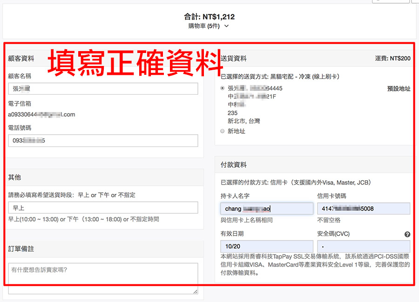Screen dimensions: 419x302
Task: Click the 顧客名稱 input field
Action: (103, 89)
